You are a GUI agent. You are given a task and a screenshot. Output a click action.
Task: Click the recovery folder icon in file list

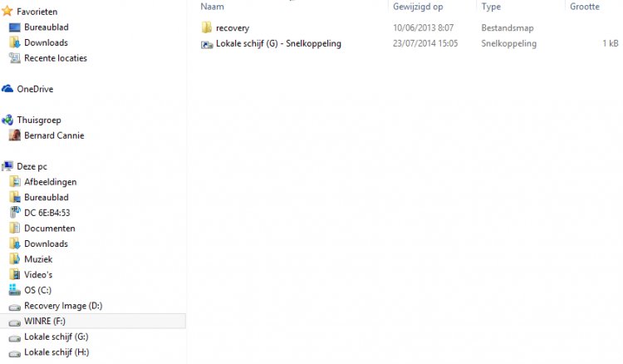pyautogui.click(x=207, y=27)
